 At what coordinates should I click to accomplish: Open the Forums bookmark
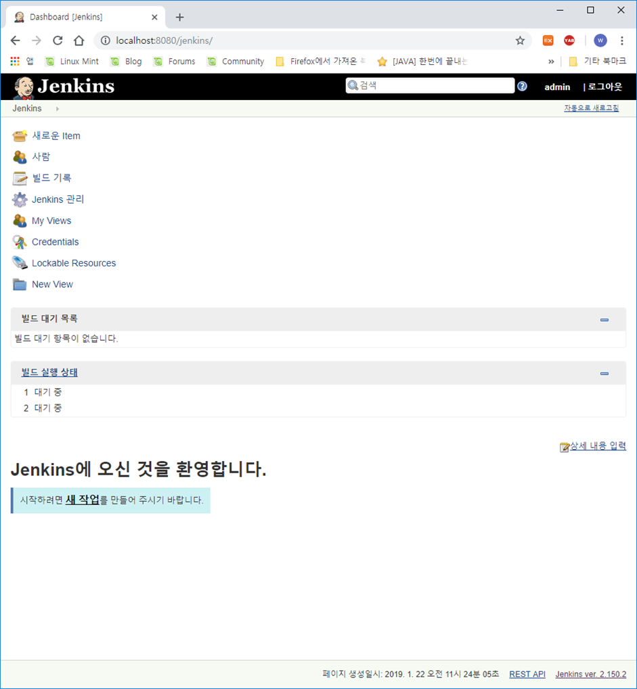click(174, 62)
